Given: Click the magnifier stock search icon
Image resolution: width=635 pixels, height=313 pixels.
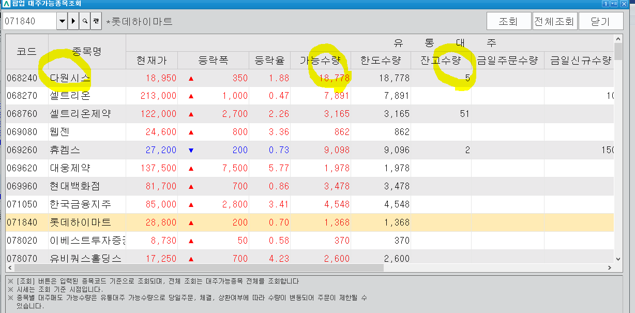Looking at the screenshot, I should pos(85,21).
